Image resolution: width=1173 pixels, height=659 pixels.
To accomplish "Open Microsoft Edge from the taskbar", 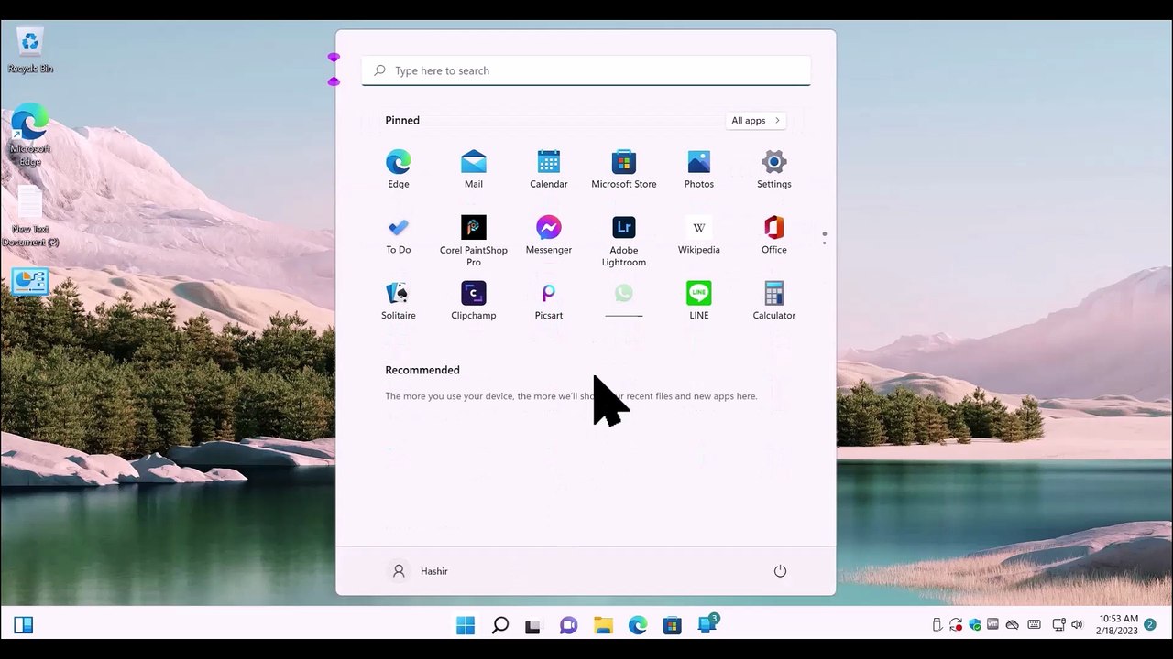I will [x=638, y=625].
